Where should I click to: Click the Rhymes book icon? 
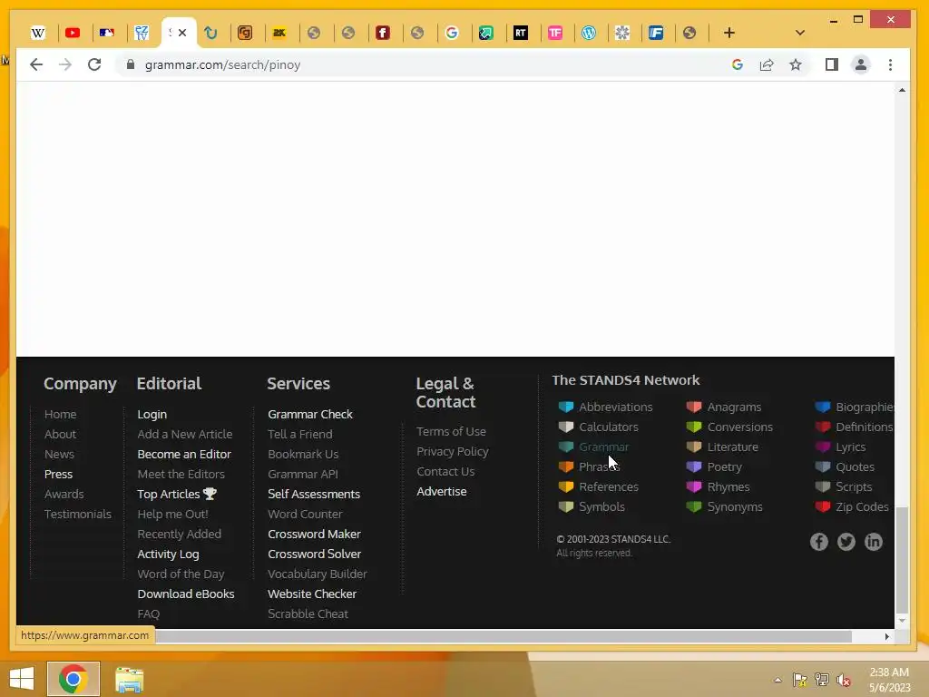click(x=694, y=487)
